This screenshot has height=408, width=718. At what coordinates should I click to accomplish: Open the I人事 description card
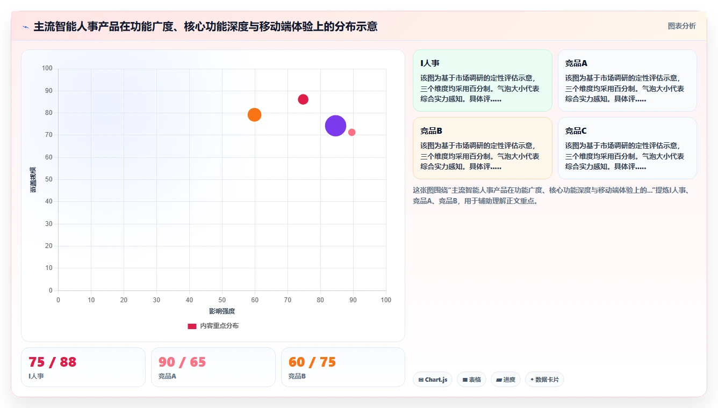[x=482, y=81]
